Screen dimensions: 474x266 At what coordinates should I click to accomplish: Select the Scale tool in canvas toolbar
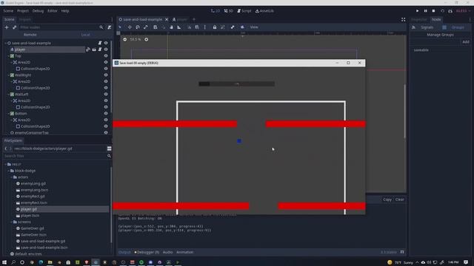coord(146,27)
